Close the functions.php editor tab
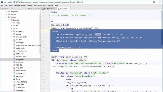163x92 pixels. click(x=55, y=9)
